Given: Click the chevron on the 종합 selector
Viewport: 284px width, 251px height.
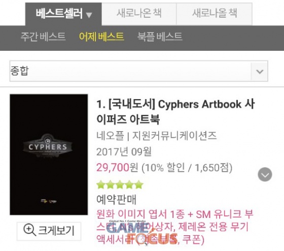Looking at the screenshot, I should (x=260, y=71).
